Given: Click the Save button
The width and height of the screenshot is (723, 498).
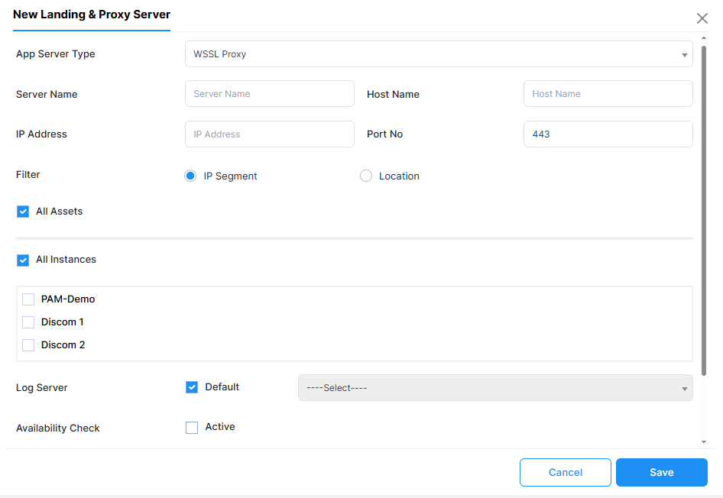Looking at the screenshot, I should point(661,473).
